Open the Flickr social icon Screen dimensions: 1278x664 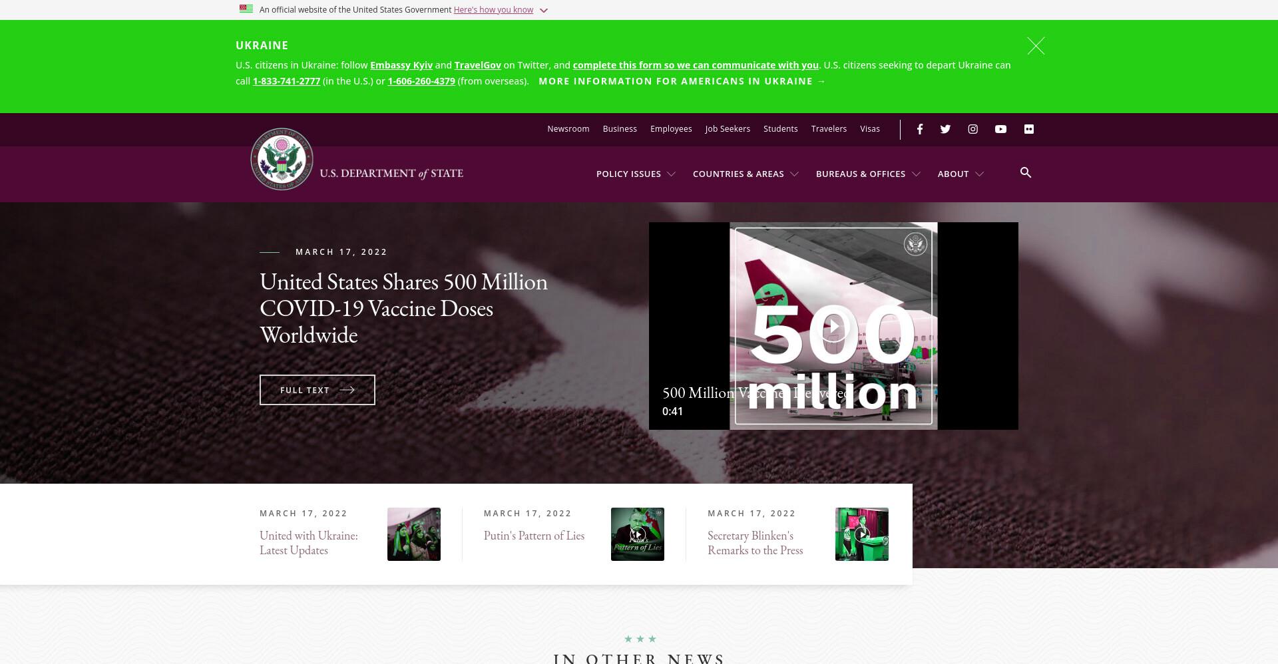pyautogui.click(x=1029, y=129)
